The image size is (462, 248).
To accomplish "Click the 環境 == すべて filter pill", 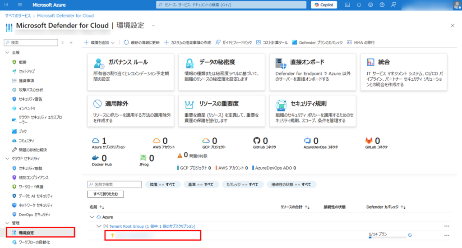I will [x=162, y=184].
